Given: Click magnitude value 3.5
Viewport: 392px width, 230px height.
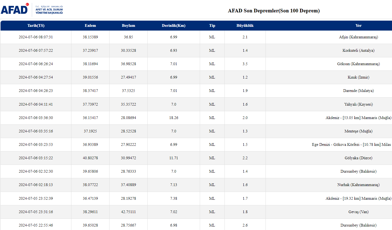Looking at the screenshot, I should click(245, 64).
